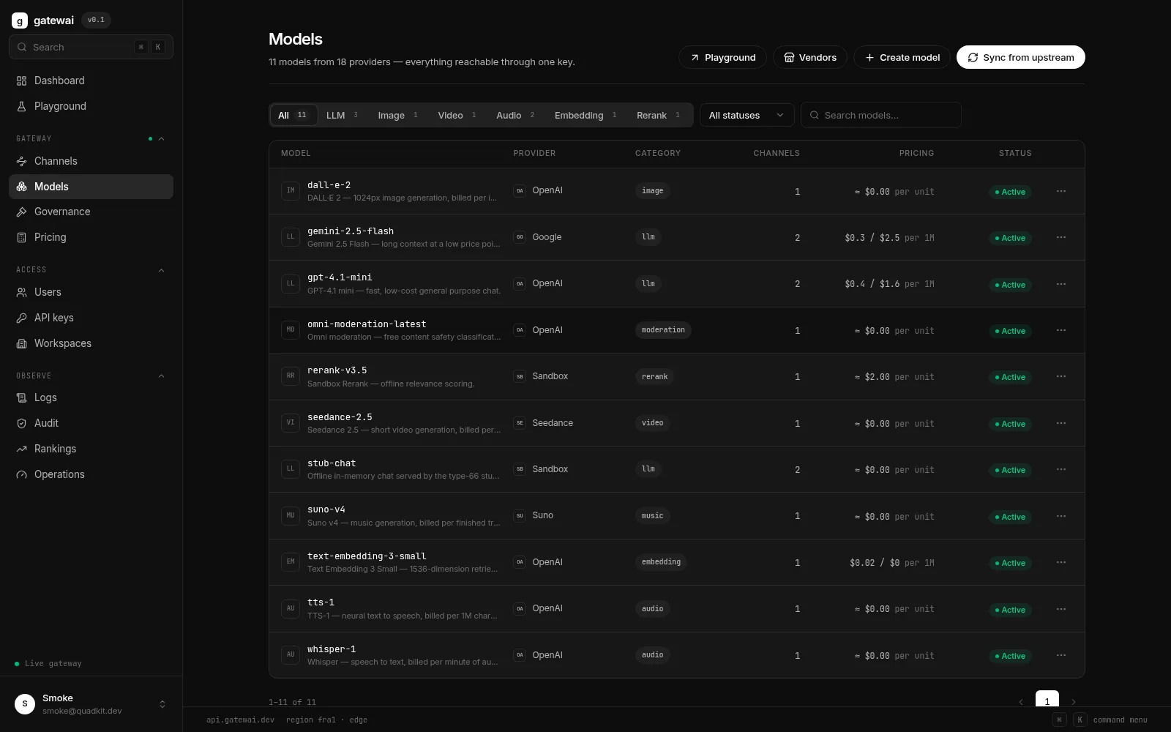1171x732 pixels.
Task: Open row actions for rerank-v3.5
Action: tap(1061, 376)
